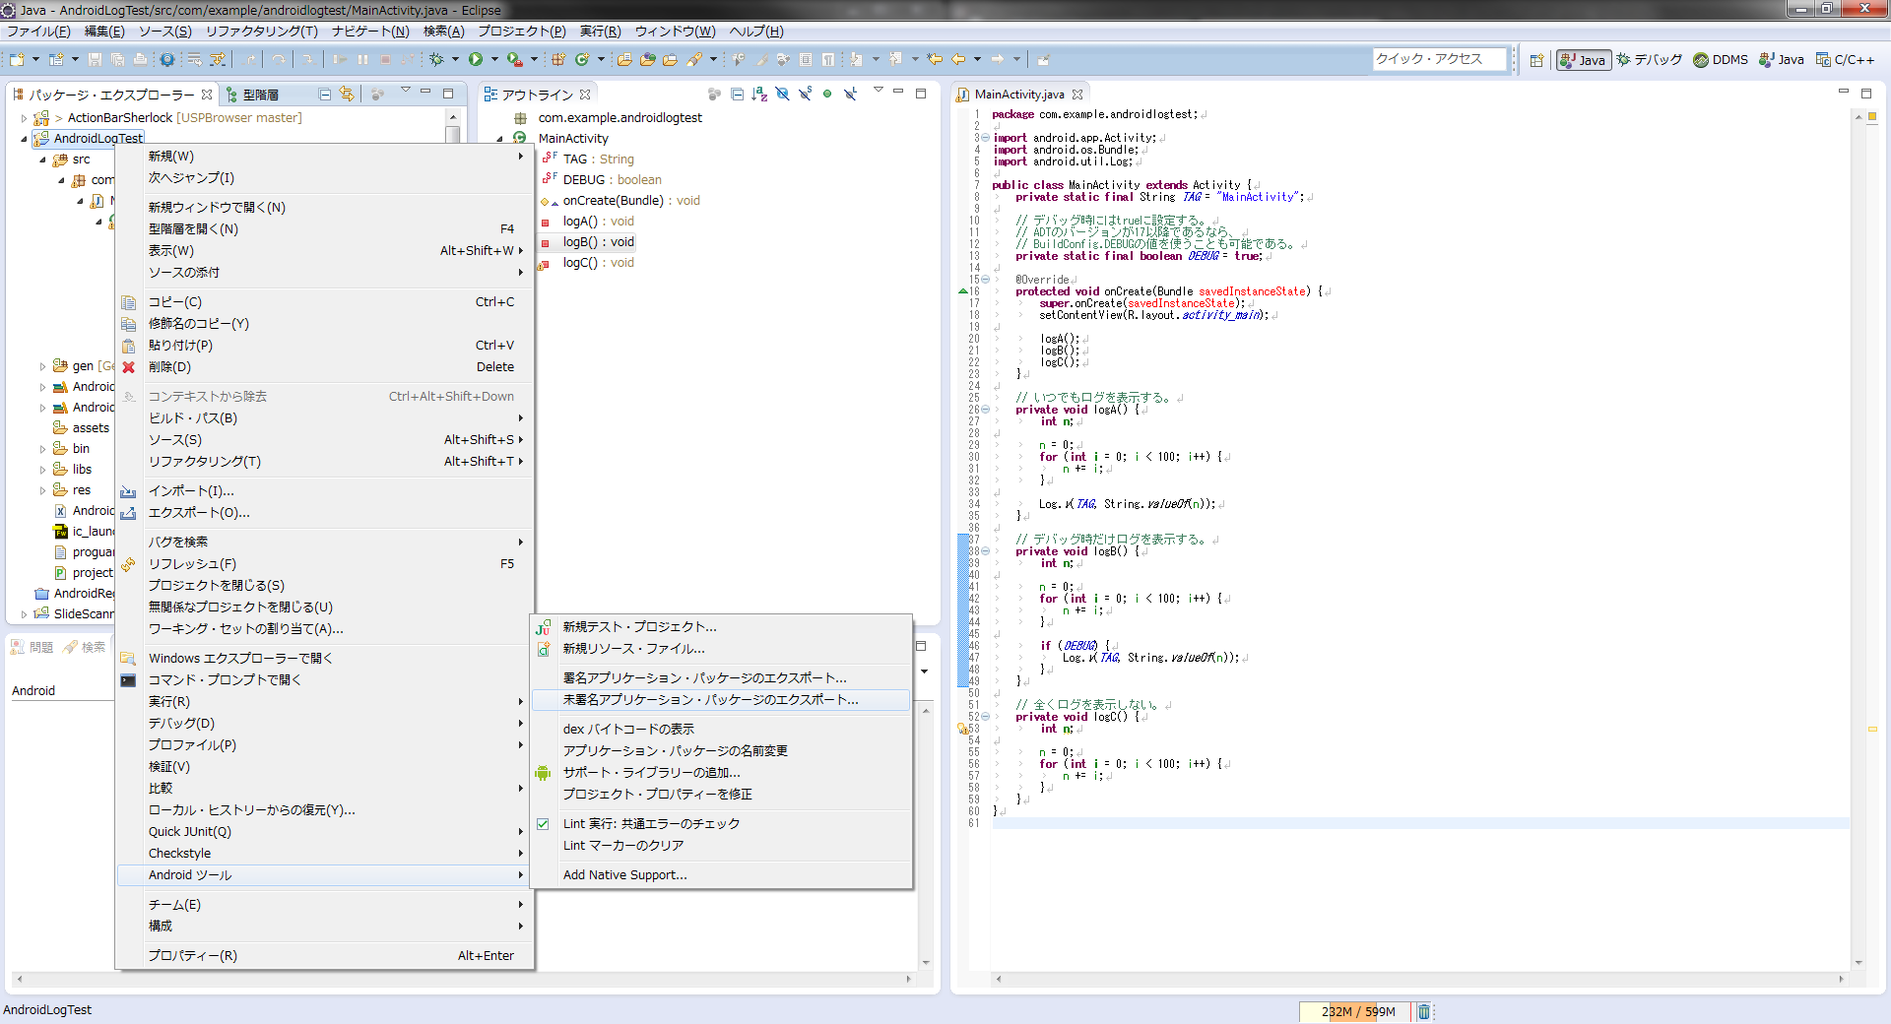Expand the ActionBarSherlock project node
1891x1024 pixels.
point(24,118)
